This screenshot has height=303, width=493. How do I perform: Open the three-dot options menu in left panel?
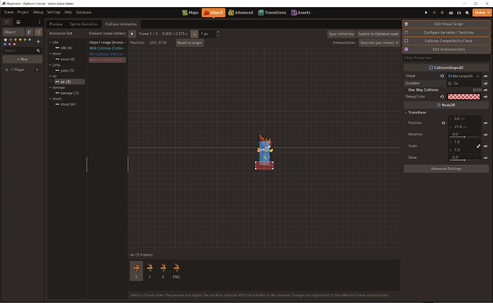39,22
